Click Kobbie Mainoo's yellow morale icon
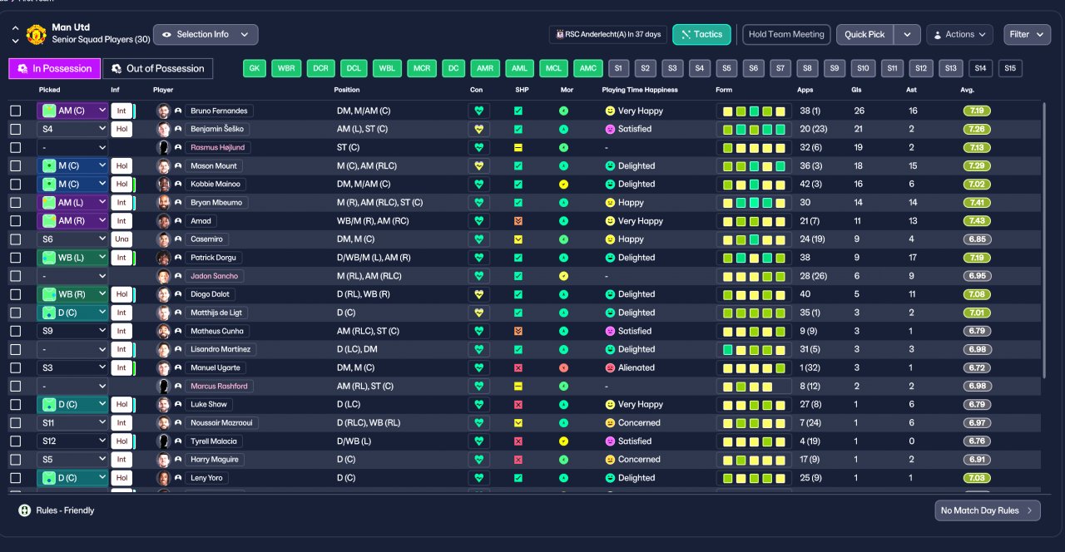This screenshot has width=1065, height=552. 563,185
